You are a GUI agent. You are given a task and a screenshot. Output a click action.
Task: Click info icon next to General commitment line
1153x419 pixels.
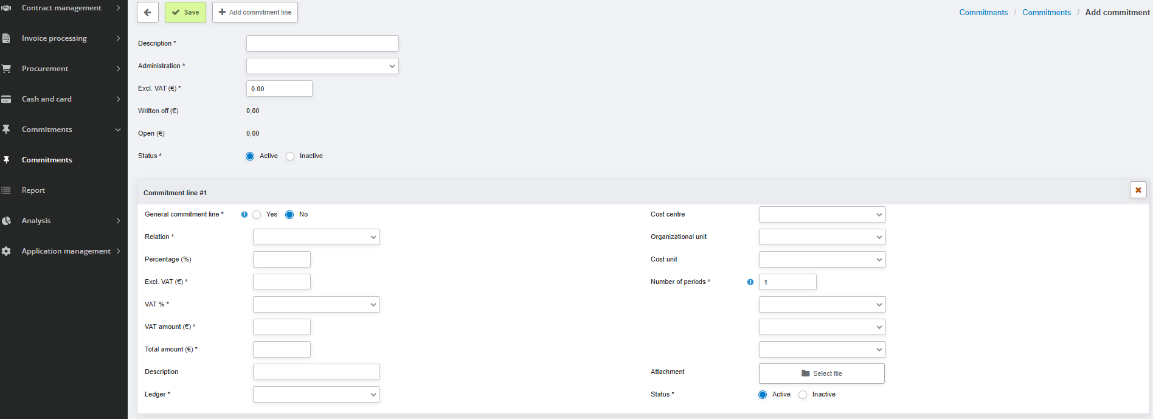coord(244,215)
